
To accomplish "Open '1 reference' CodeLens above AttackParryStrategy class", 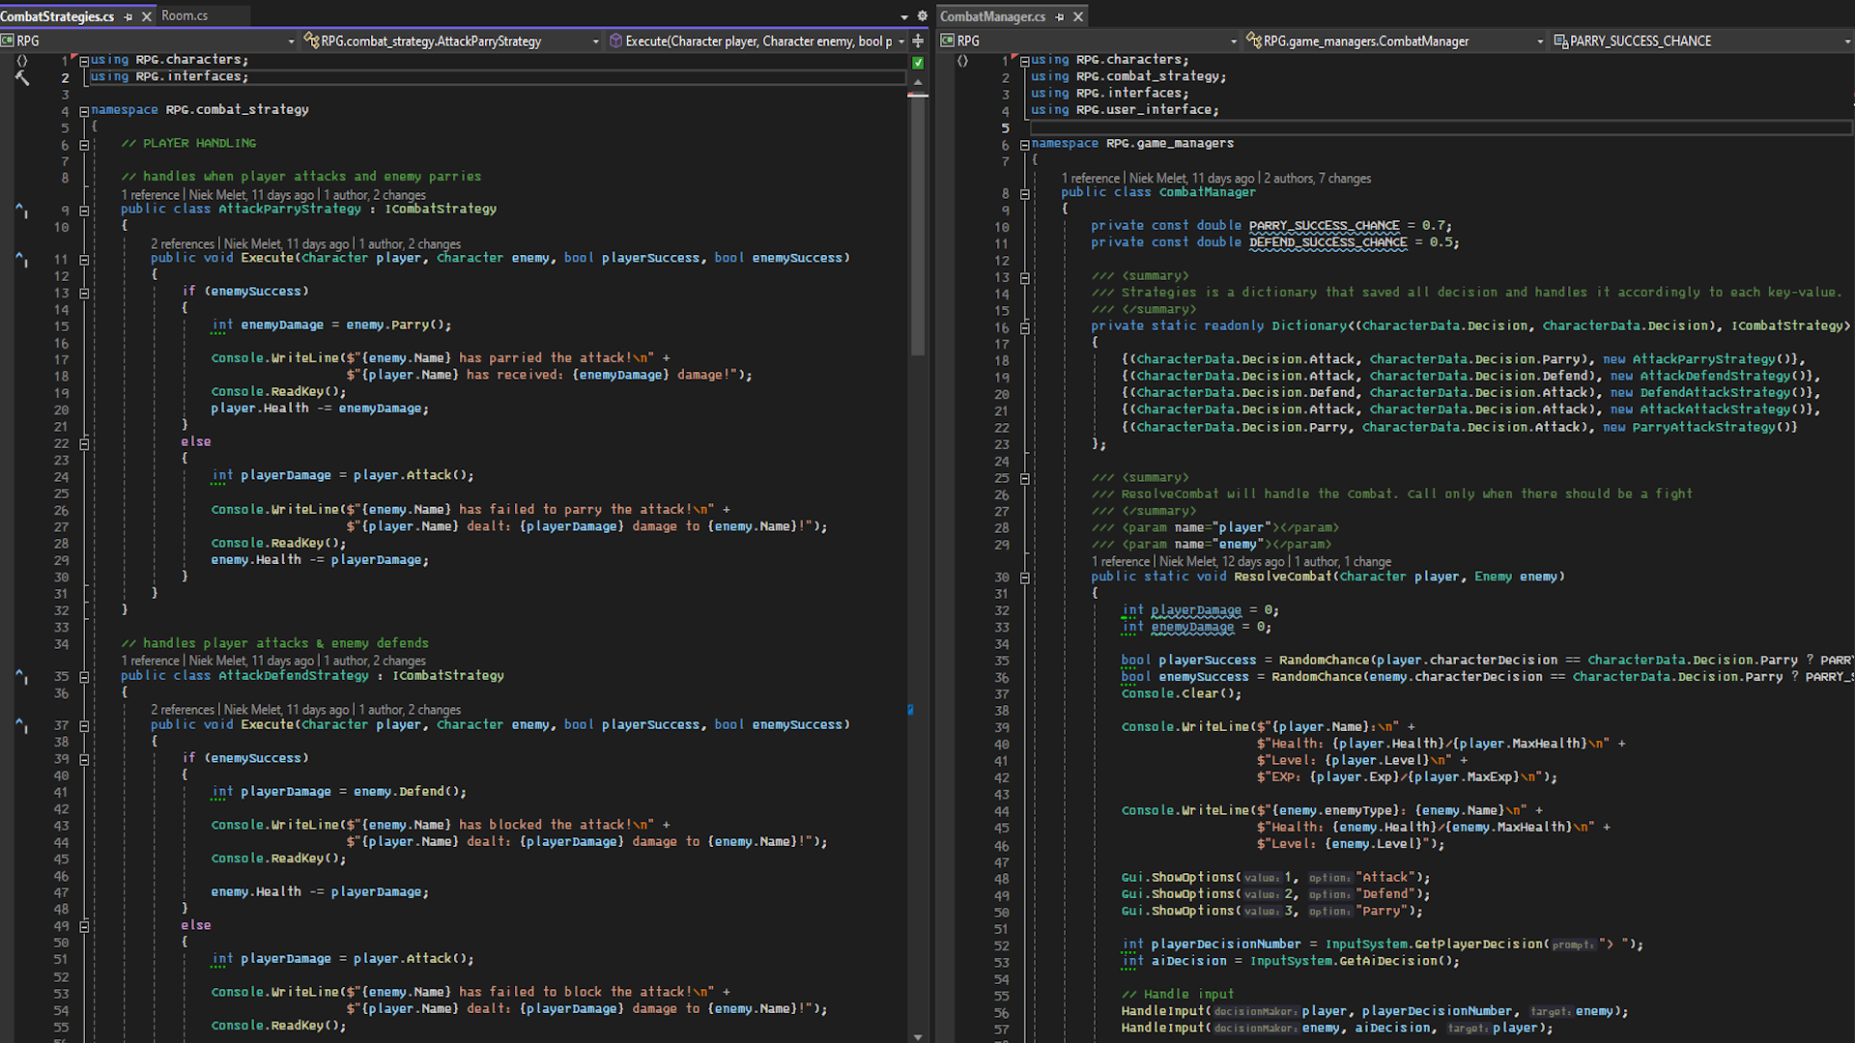I will (x=150, y=195).
